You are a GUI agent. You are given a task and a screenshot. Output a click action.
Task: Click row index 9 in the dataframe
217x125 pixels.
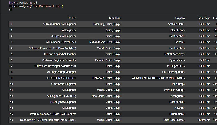12,78
